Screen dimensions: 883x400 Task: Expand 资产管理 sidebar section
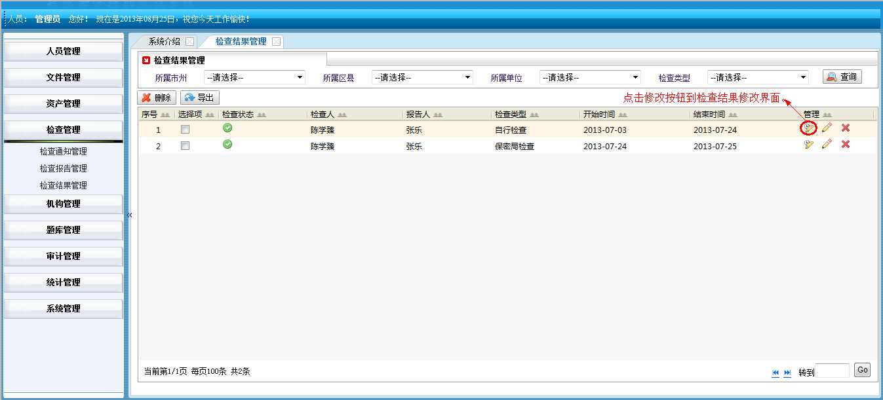click(x=64, y=103)
